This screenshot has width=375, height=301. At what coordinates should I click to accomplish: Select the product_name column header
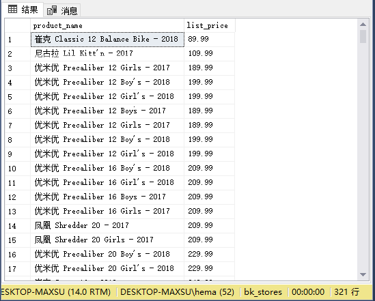pos(107,25)
